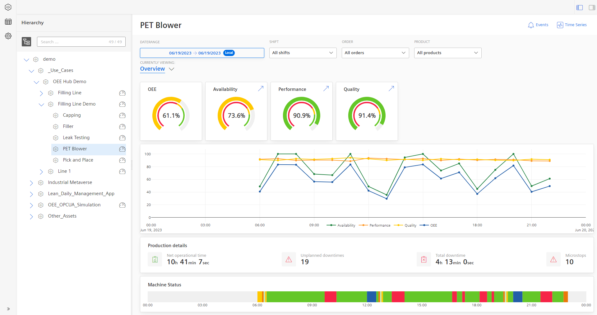Click the gauge icon for Line 1
Screen dimensions: 597x315
(x=123, y=172)
